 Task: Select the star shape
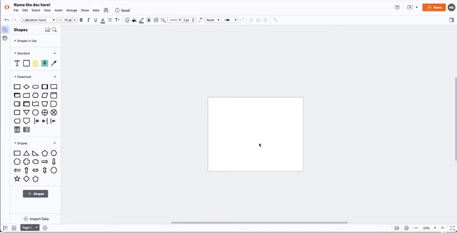tap(17, 179)
